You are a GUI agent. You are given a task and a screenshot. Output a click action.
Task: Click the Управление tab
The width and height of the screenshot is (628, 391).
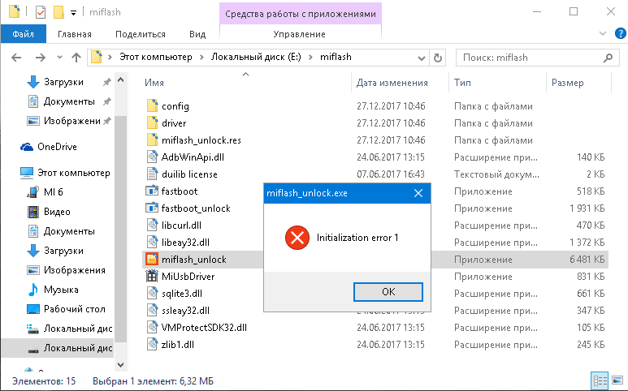tap(299, 34)
